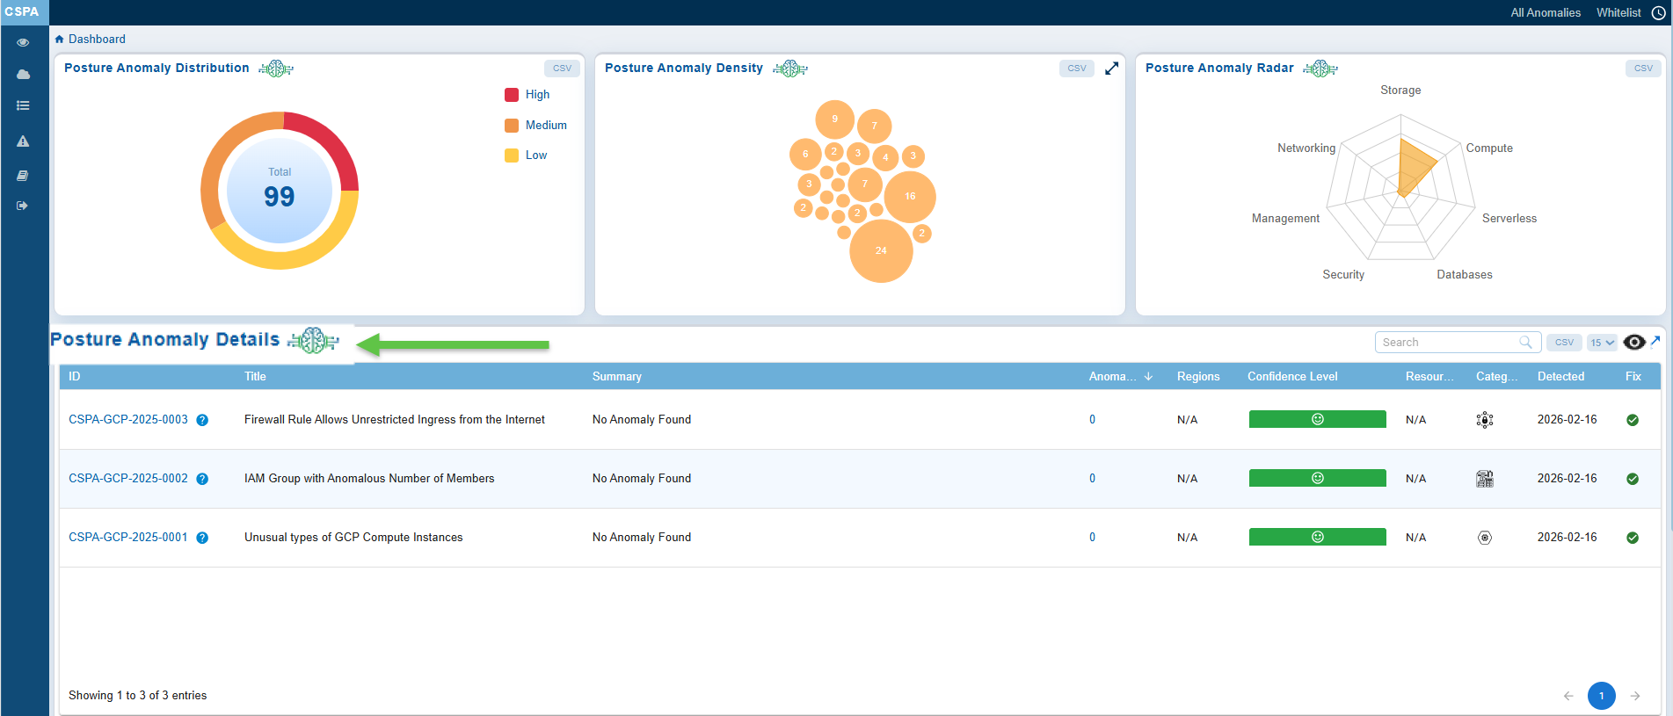Open All Anomalies in top menu
This screenshot has width=1673, height=716.
1545,13
